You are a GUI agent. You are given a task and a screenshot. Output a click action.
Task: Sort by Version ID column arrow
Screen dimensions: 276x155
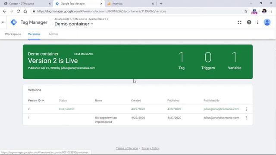43,100
